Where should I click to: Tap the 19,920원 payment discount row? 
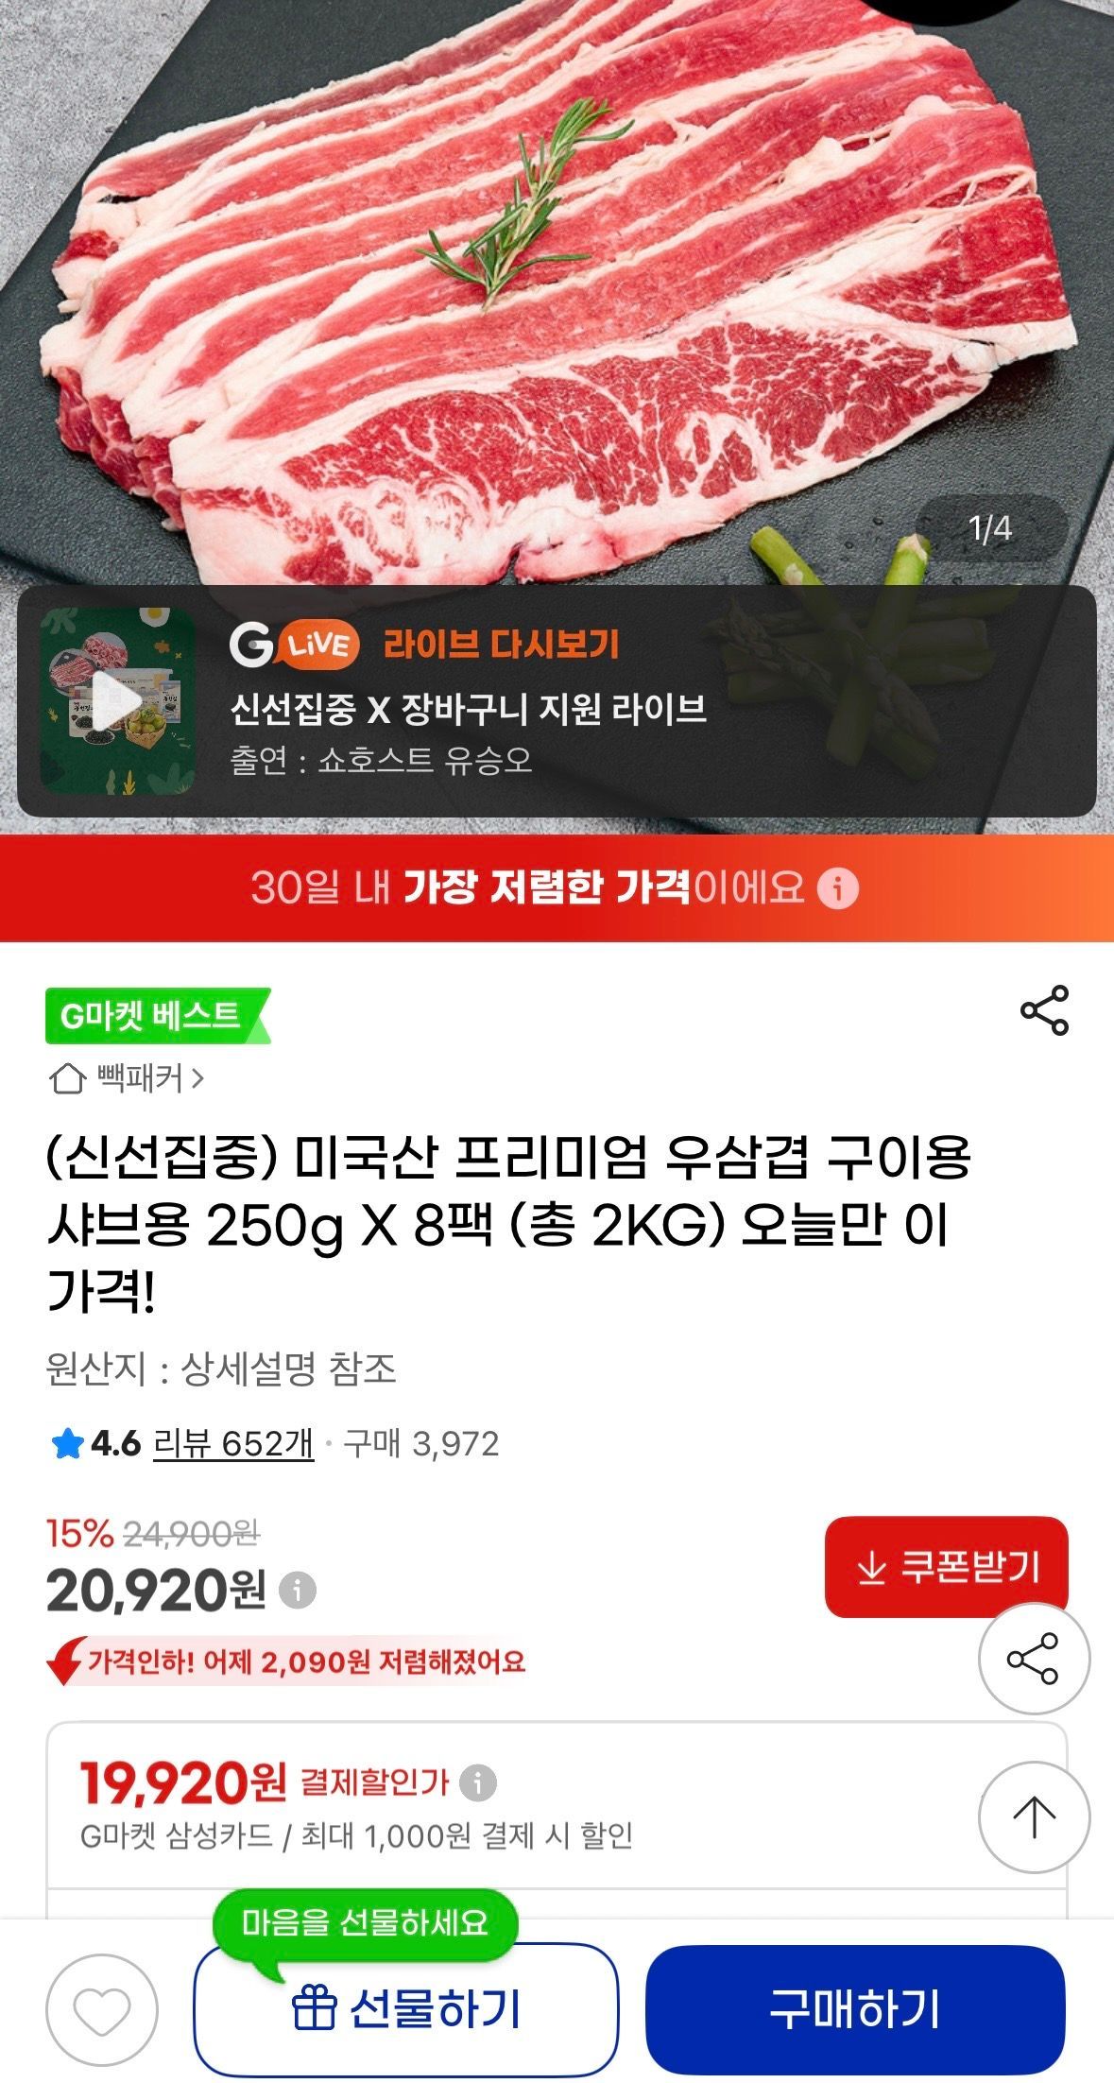tap(557, 1805)
